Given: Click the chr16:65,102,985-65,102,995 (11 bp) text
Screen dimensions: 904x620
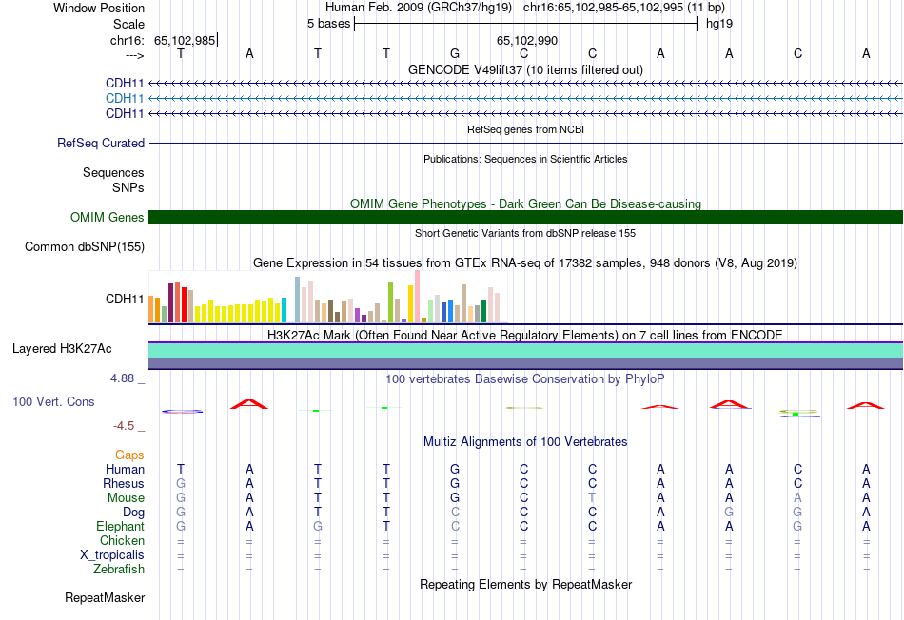Looking at the screenshot, I should pos(624,8).
